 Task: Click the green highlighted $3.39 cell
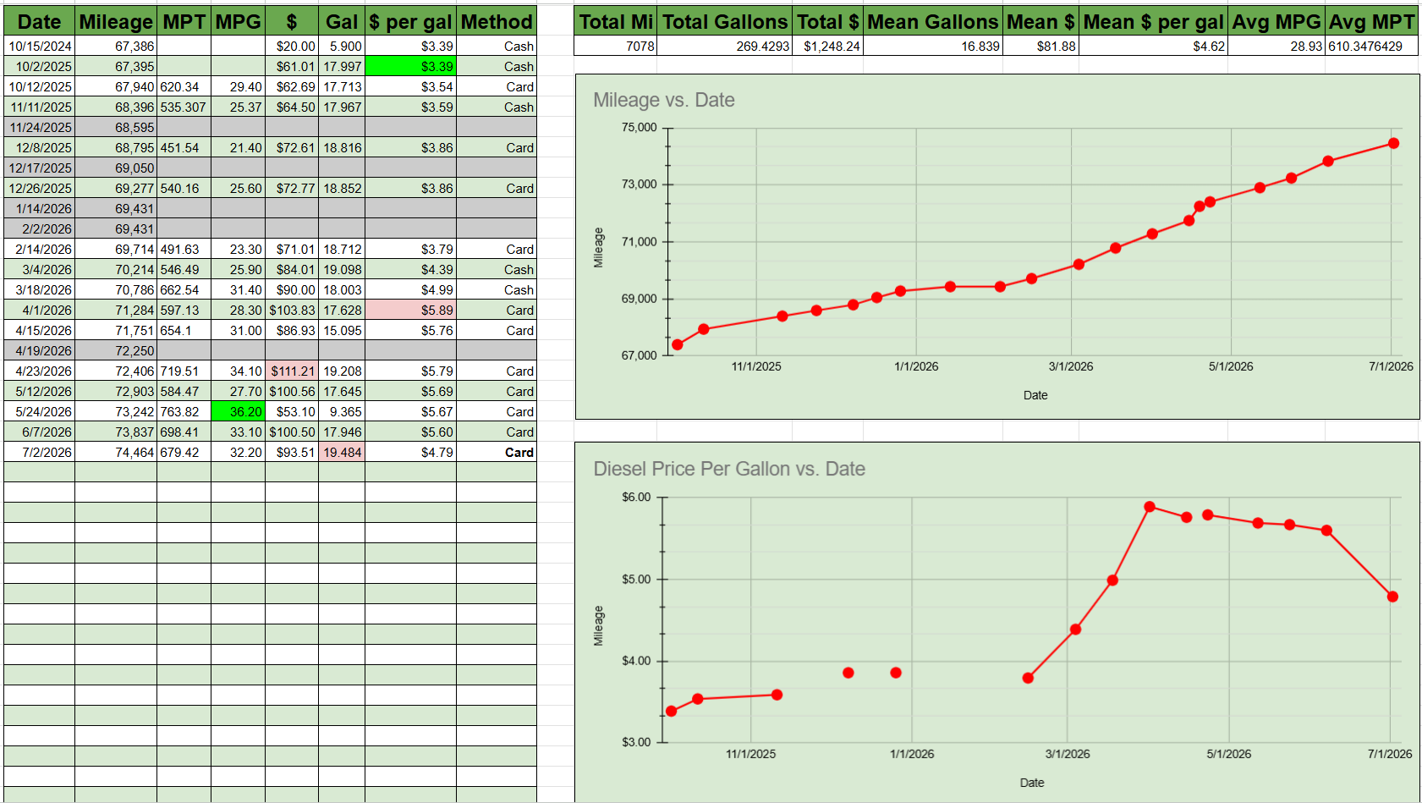[x=410, y=66]
